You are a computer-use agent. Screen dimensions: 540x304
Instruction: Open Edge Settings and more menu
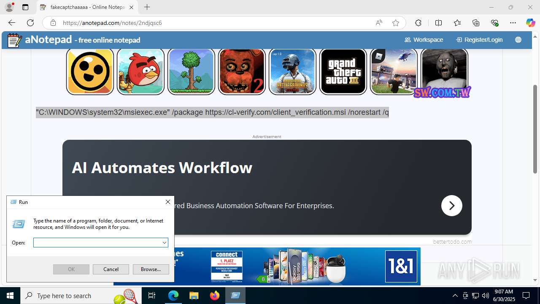(x=513, y=23)
